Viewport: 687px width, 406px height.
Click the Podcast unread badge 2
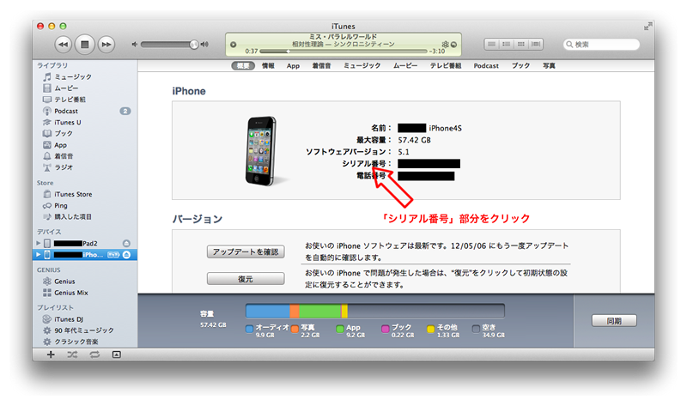click(125, 111)
